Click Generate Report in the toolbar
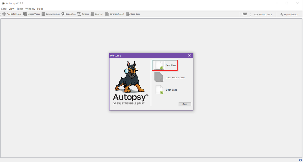This screenshot has height=162, width=303. (x=115, y=14)
